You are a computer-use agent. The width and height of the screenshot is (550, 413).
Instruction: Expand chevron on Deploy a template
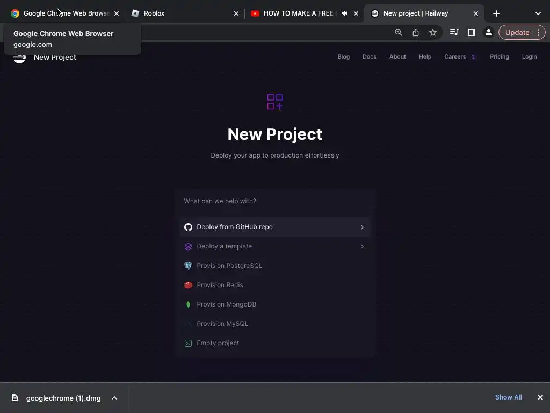tap(362, 246)
